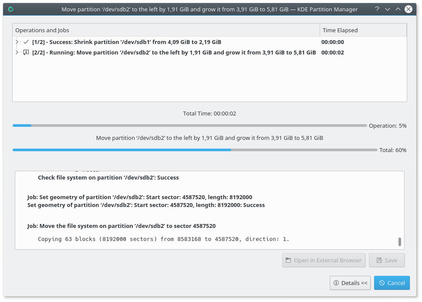Save the operation report

[x=387, y=260]
